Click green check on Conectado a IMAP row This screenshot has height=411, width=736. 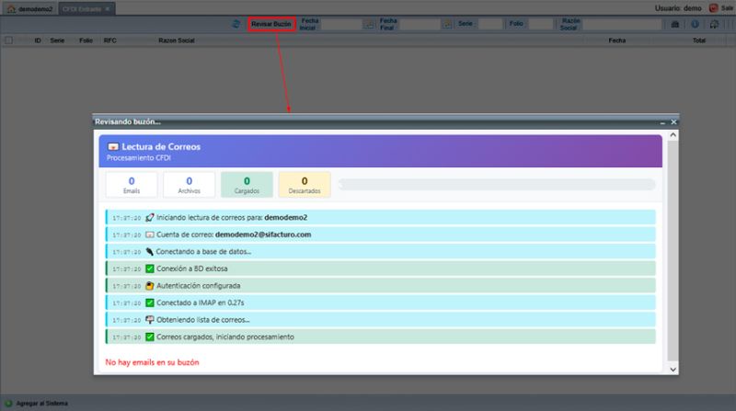click(x=150, y=303)
